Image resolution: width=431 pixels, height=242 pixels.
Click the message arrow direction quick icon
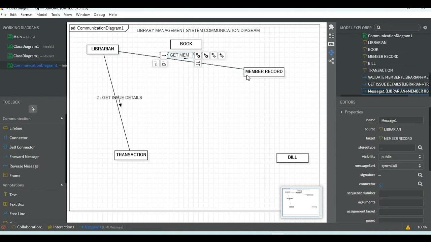(164, 55)
